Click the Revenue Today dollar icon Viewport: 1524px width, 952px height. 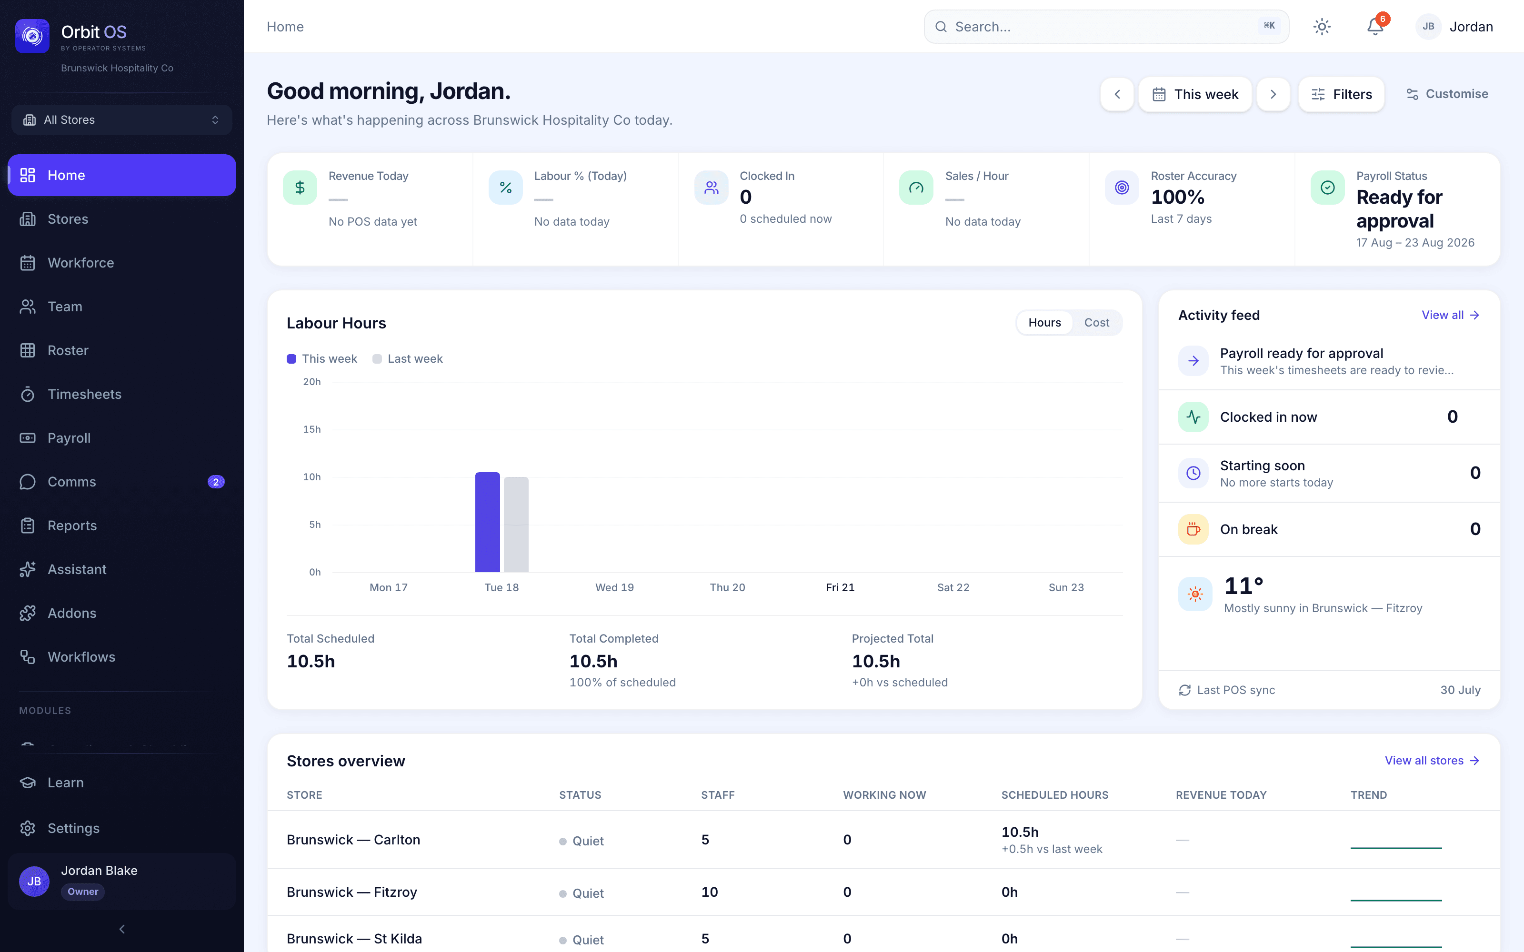300,188
